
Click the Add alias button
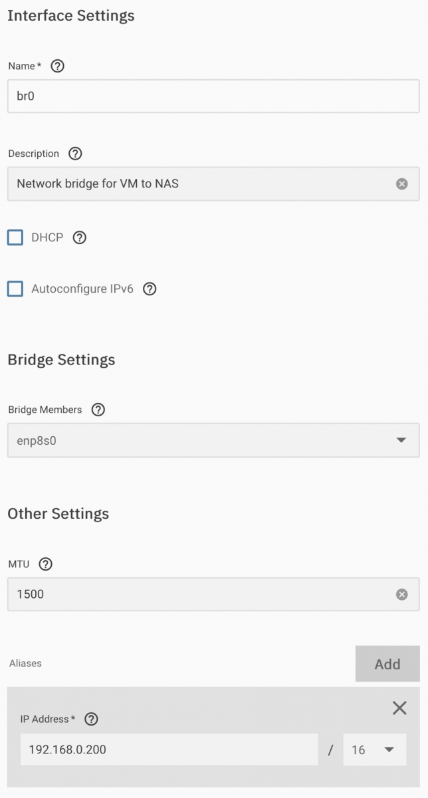click(x=387, y=664)
